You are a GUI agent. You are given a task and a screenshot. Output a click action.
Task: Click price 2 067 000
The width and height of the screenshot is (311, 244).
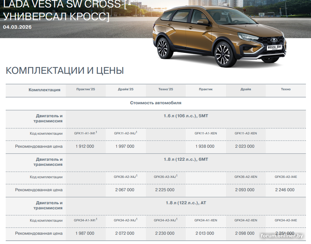tap(125, 190)
